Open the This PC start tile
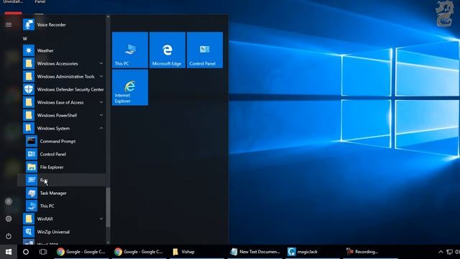460x259 pixels. click(130, 50)
